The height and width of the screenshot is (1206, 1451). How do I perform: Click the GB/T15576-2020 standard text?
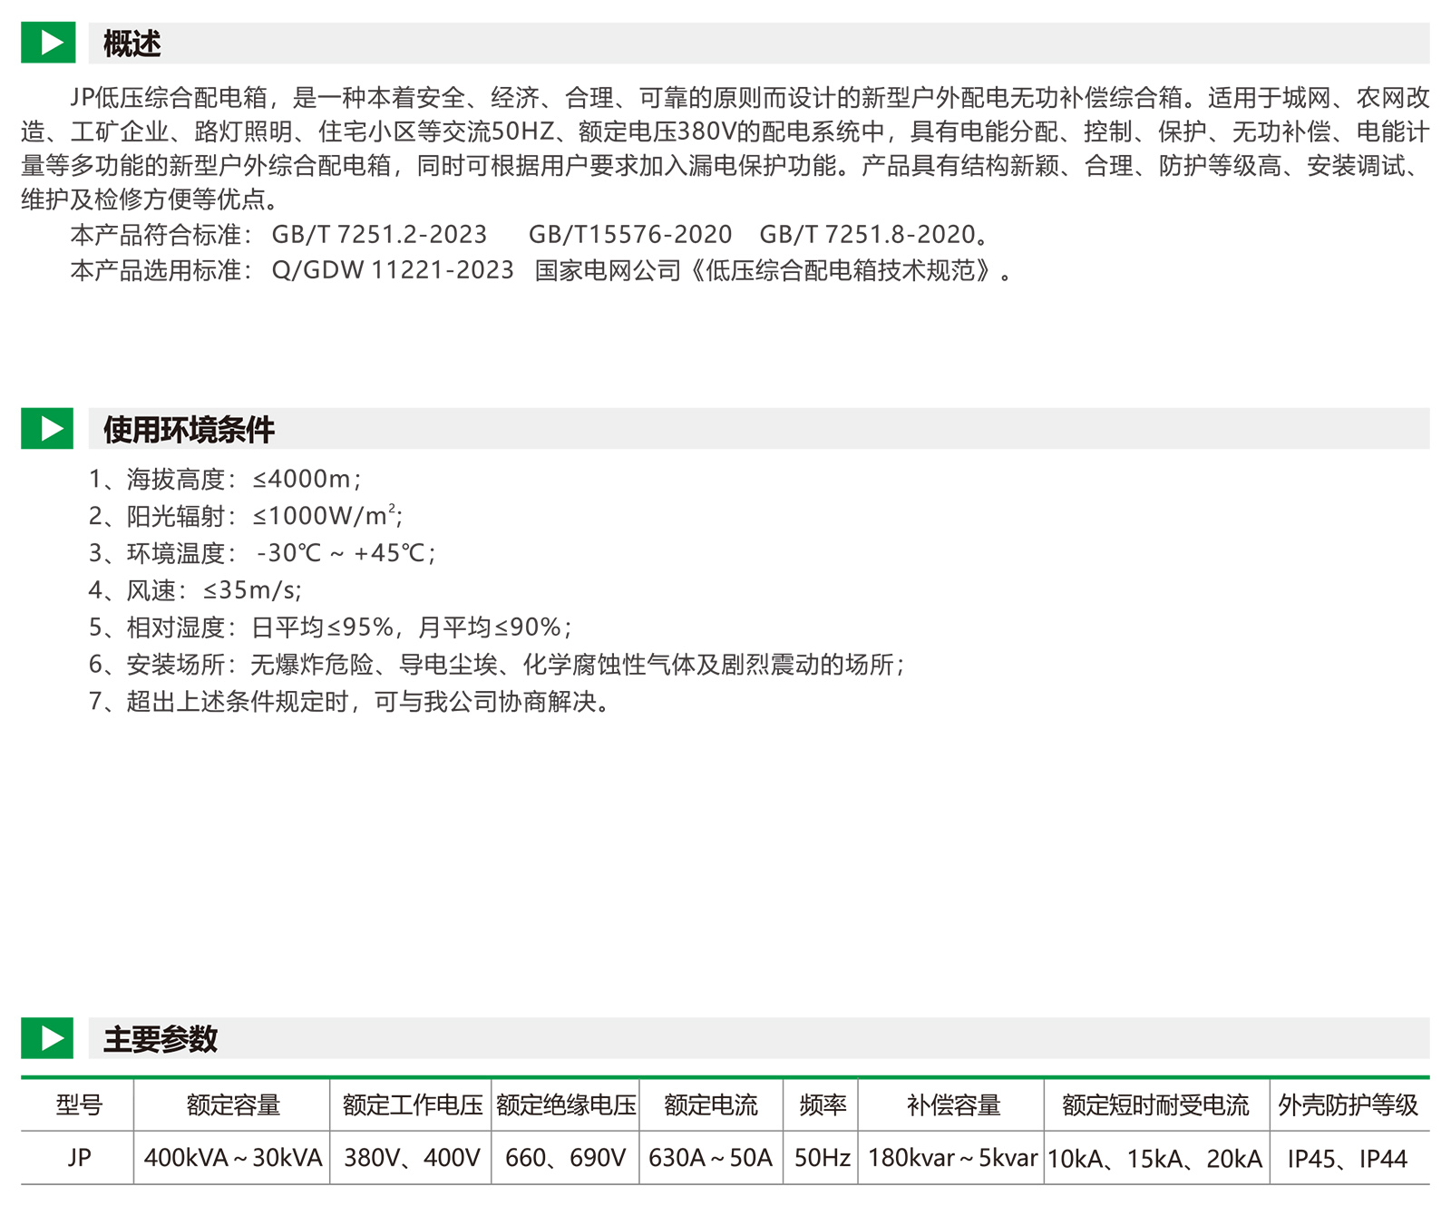[x=630, y=235]
